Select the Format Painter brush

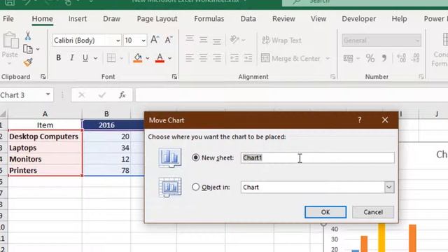[x=28, y=62]
